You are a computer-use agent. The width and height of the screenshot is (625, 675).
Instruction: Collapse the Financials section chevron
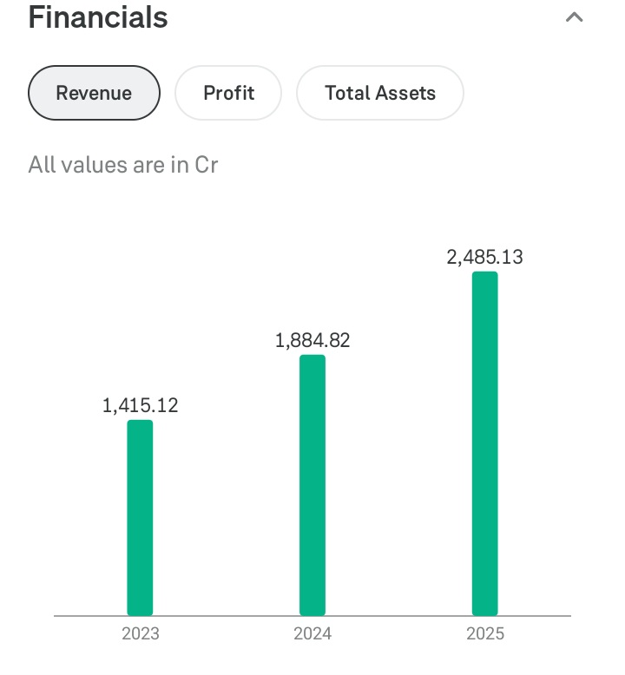click(x=574, y=17)
